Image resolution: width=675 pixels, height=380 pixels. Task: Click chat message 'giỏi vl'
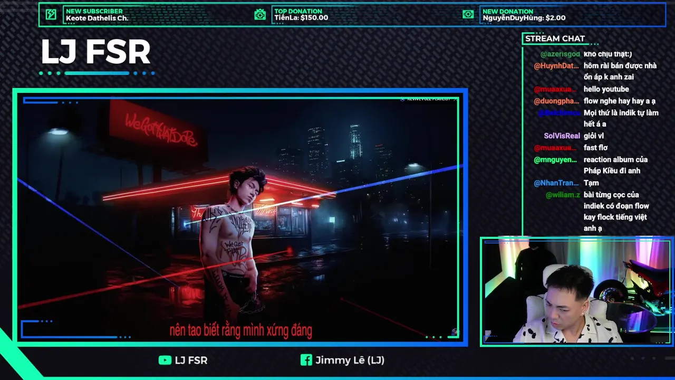[593, 136]
